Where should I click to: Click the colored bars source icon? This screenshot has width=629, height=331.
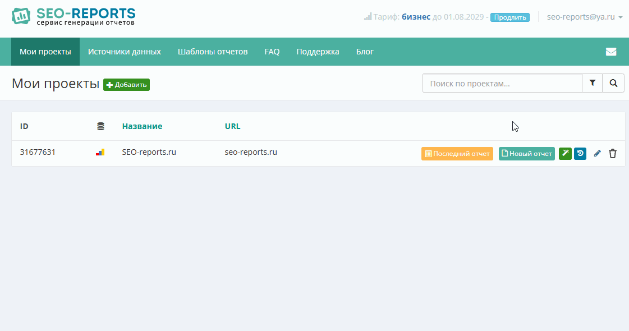(x=100, y=152)
